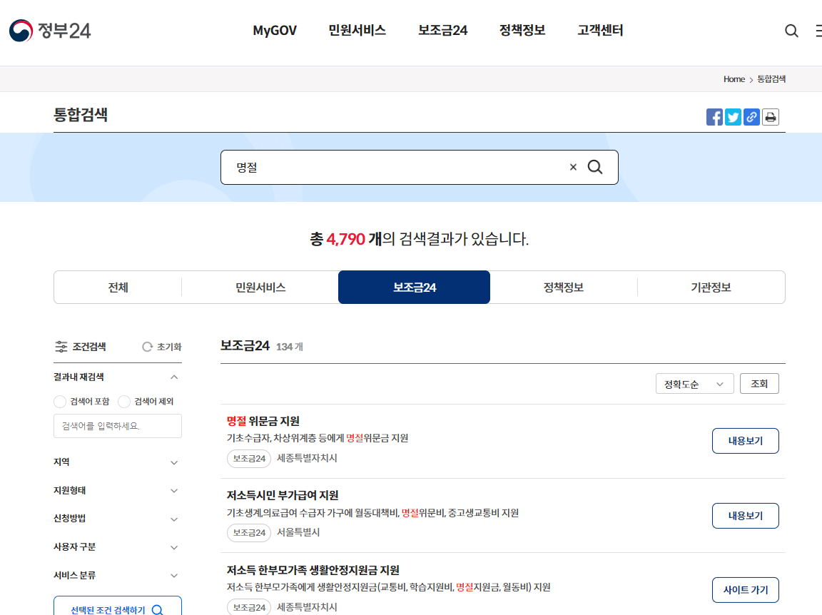Clear the search field using the X icon
The width and height of the screenshot is (822, 615).
pyautogui.click(x=573, y=166)
